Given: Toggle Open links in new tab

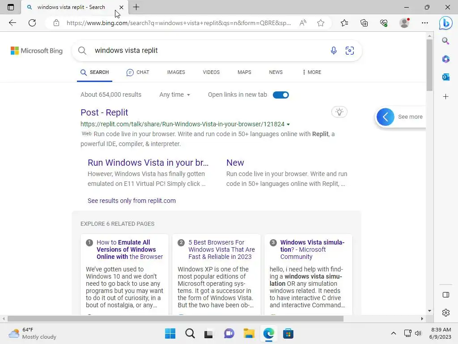Looking at the screenshot, I should 281,95.
